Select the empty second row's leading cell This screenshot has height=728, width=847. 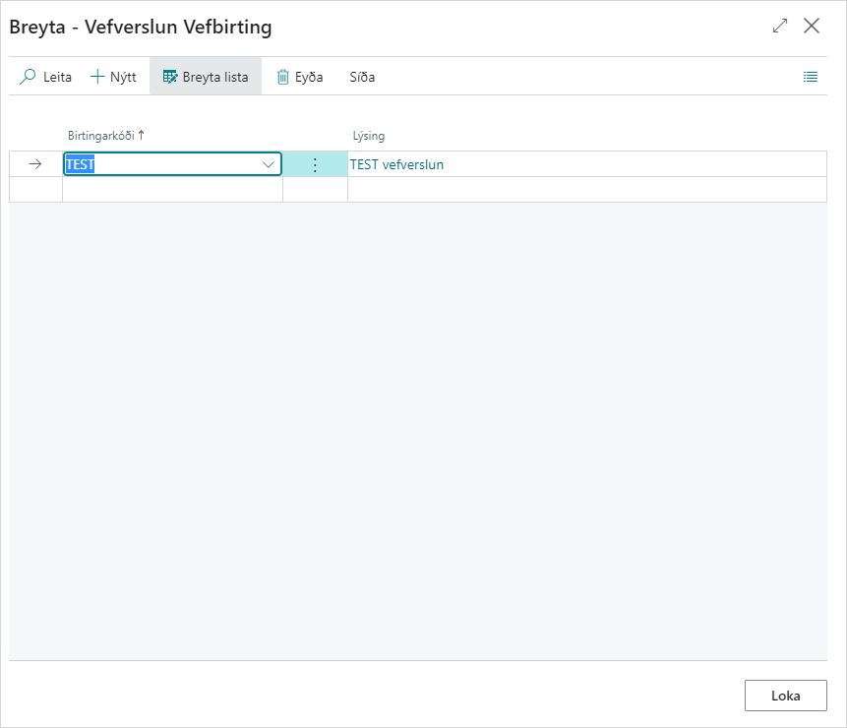[x=35, y=190]
